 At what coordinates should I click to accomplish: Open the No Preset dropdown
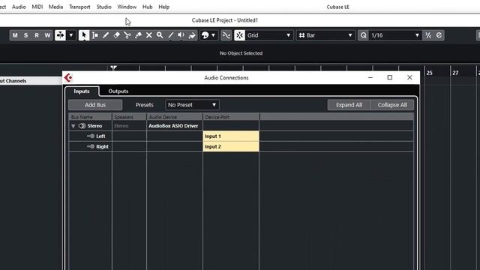tap(192, 105)
